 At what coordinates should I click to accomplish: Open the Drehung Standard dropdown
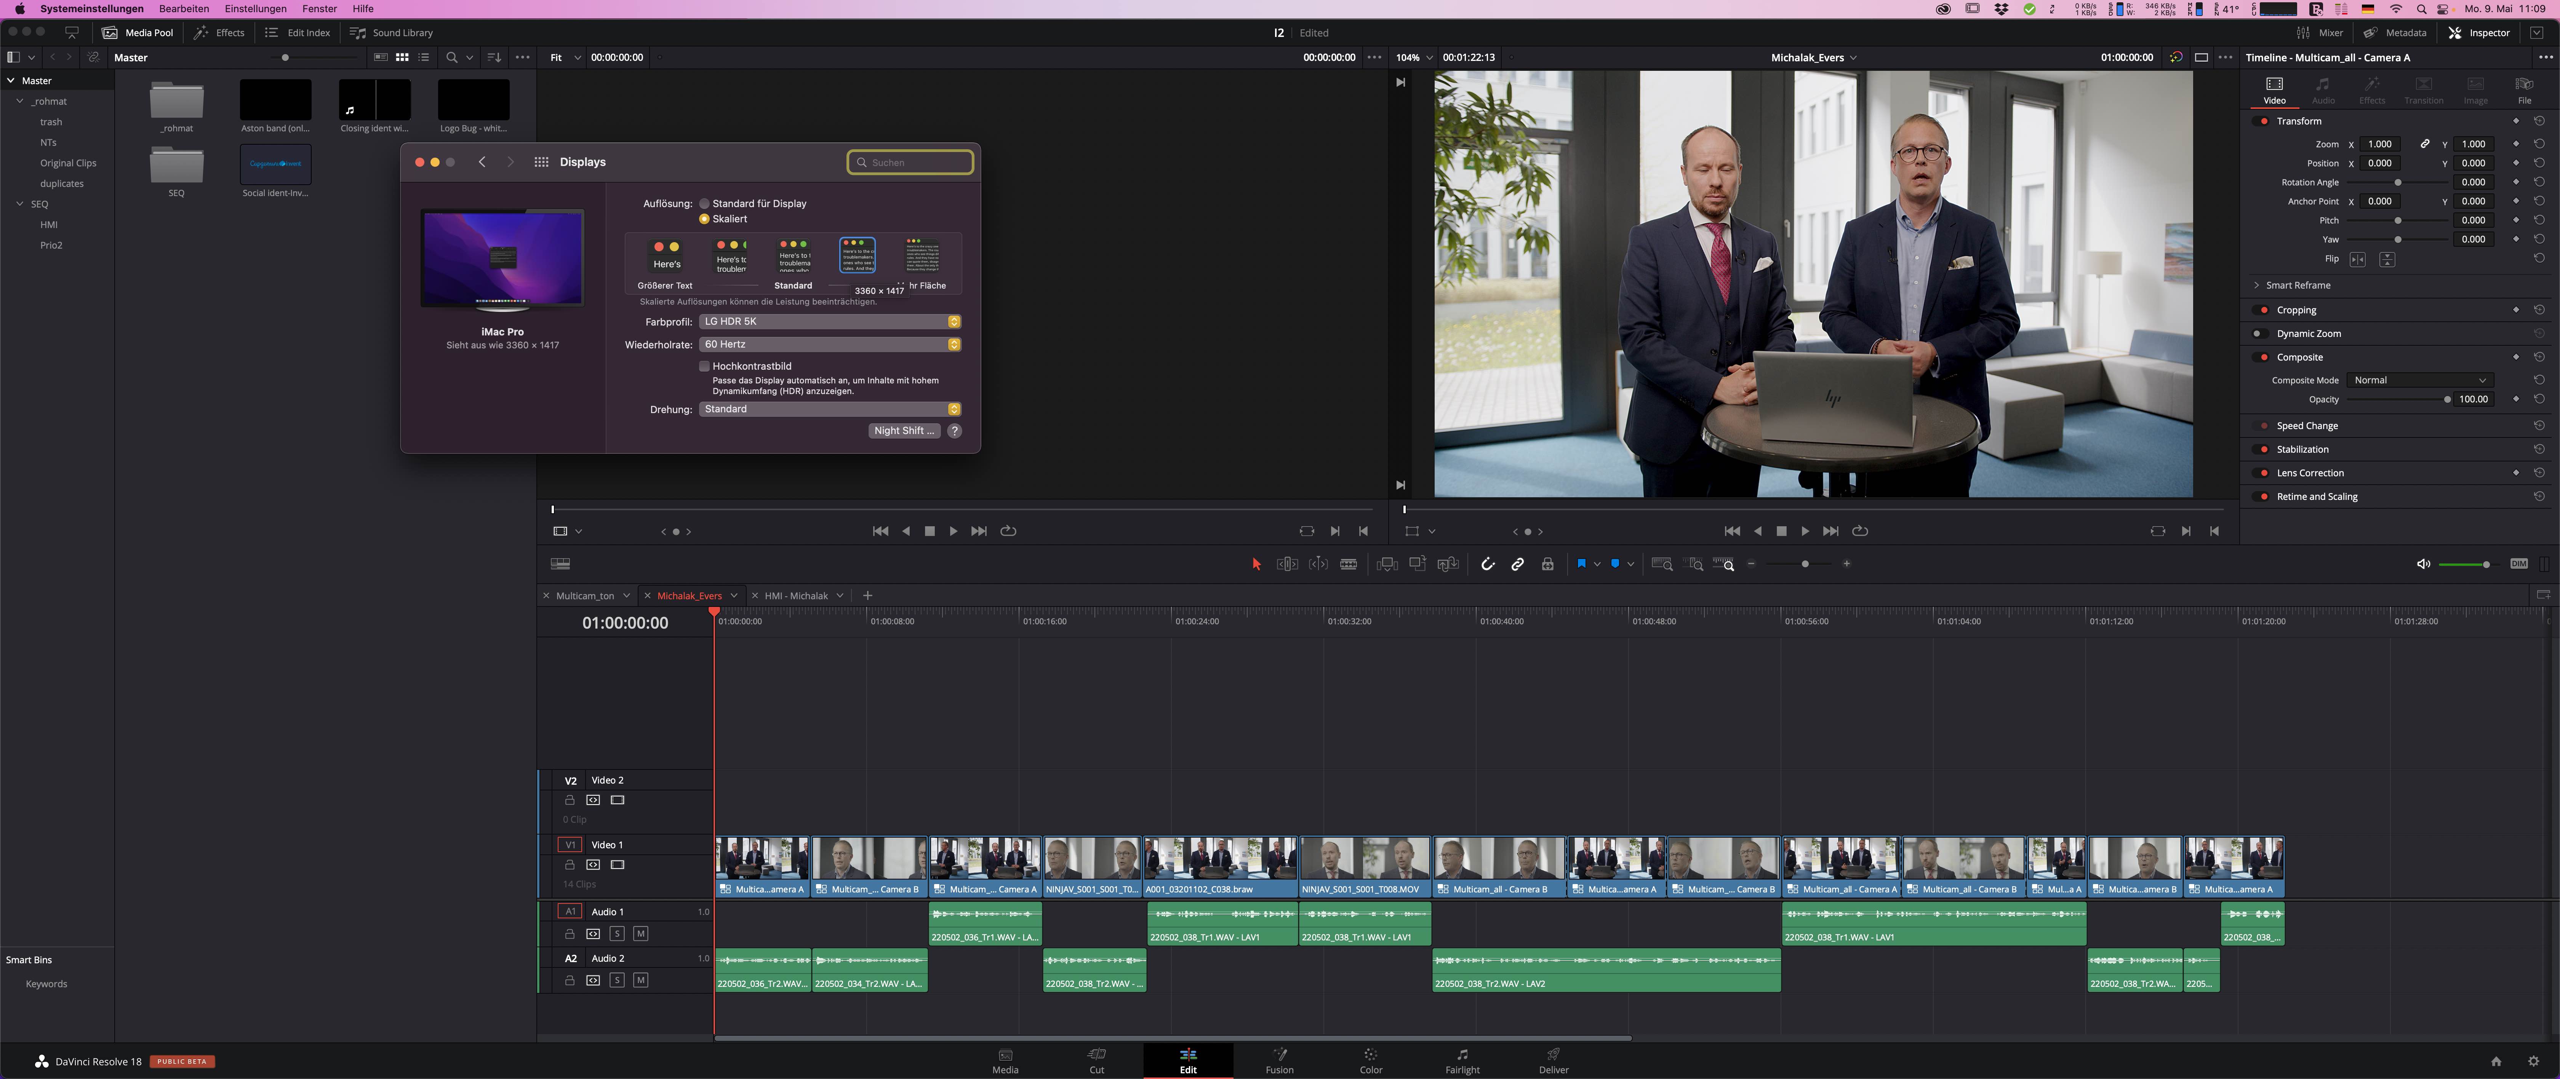[x=830, y=409]
